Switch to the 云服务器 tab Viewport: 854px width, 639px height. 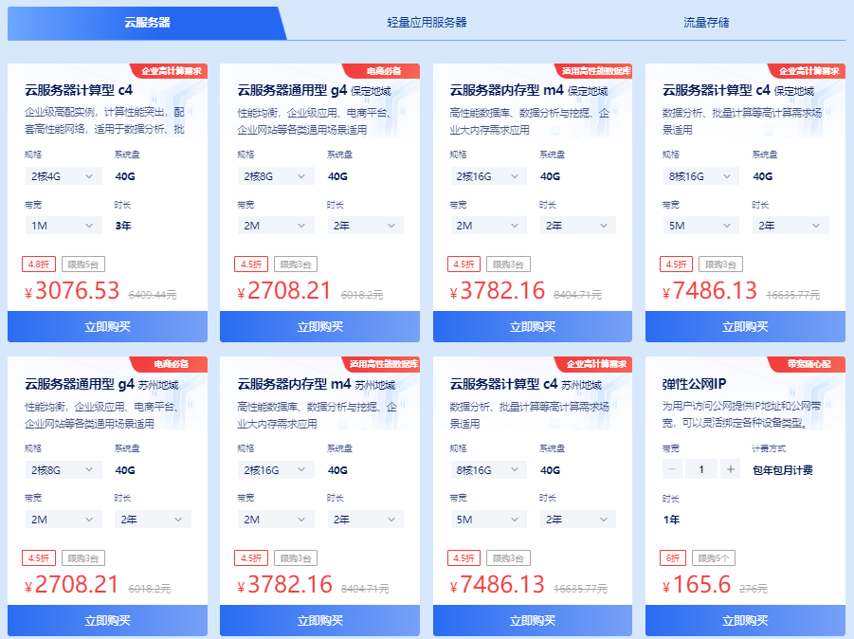pyautogui.click(x=147, y=23)
